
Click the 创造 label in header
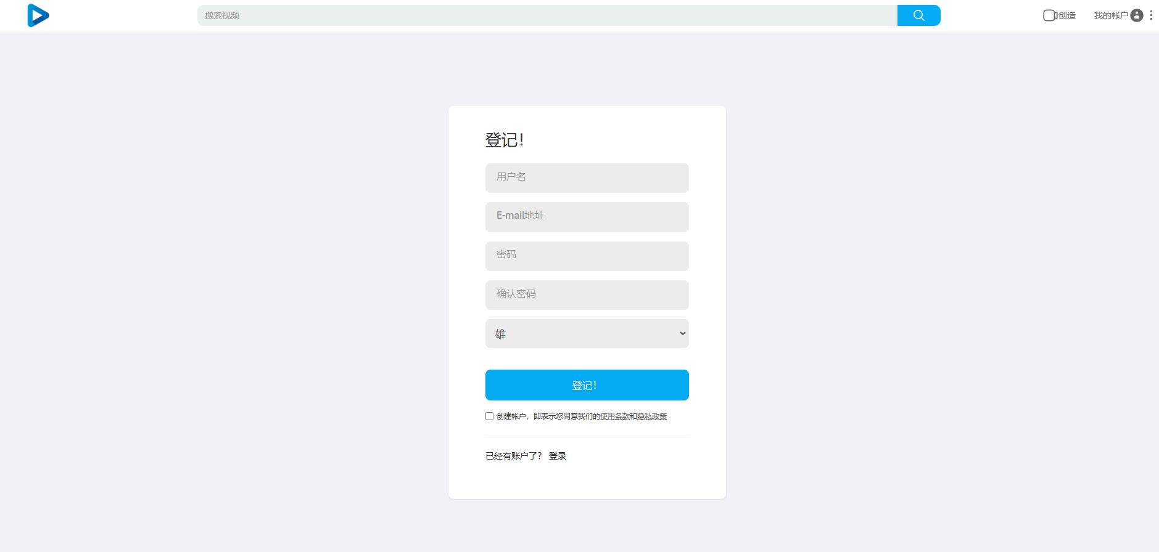[1067, 15]
